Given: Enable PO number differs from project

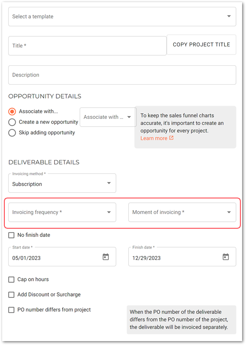Looking at the screenshot, I should [11, 310].
